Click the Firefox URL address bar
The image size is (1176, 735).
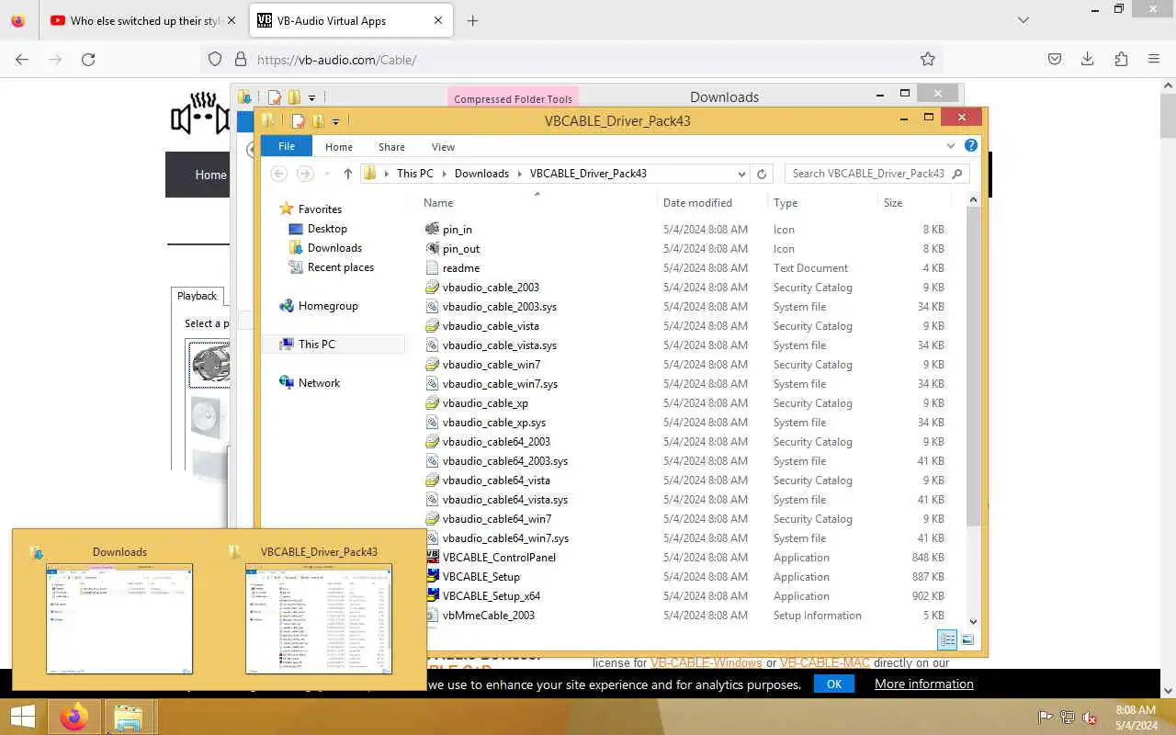571,59
